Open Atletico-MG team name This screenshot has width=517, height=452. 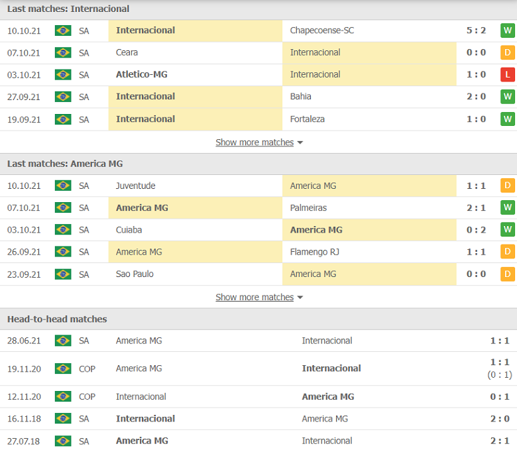pos(141,74)
